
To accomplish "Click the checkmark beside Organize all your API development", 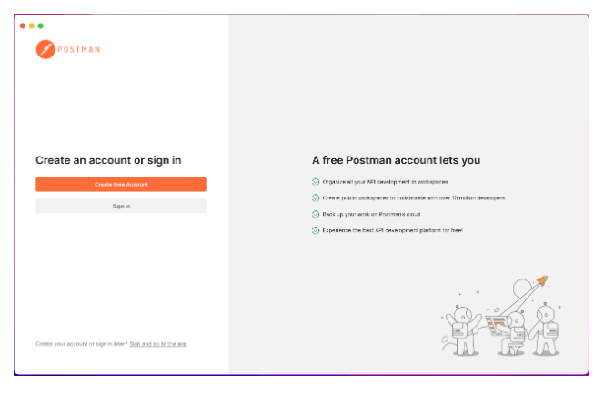I will pyautogui.click(x=316, y=182).
